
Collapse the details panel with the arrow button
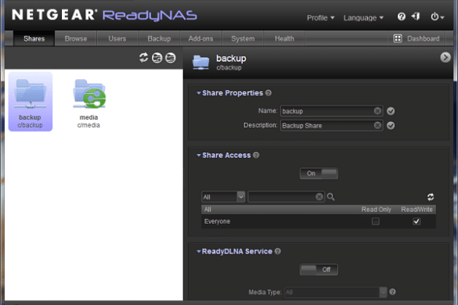pyautogui.click(x=445, y=57)
